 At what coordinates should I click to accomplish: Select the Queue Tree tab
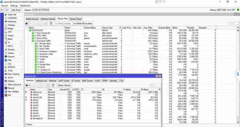coord(63,19)
